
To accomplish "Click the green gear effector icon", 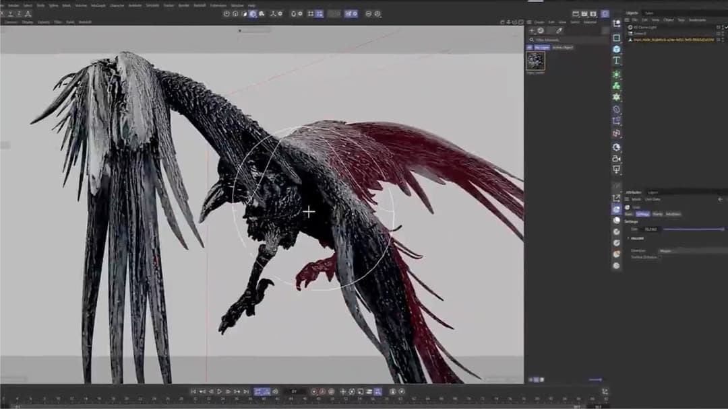I will click(x=617, y=98).
